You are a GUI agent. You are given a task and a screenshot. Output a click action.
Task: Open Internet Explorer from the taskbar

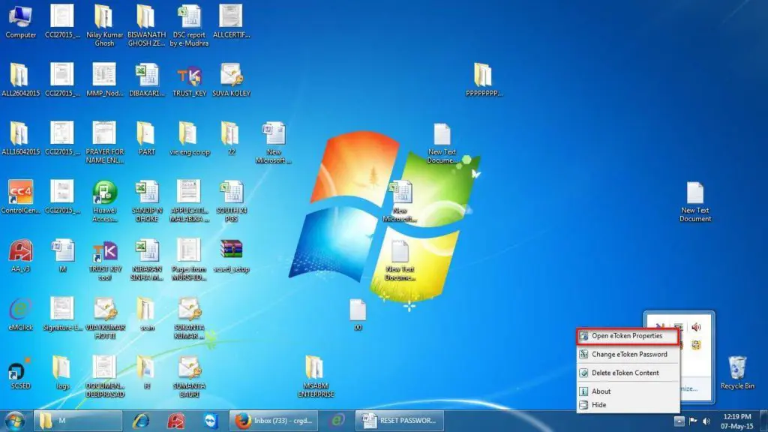click(140, 420)
